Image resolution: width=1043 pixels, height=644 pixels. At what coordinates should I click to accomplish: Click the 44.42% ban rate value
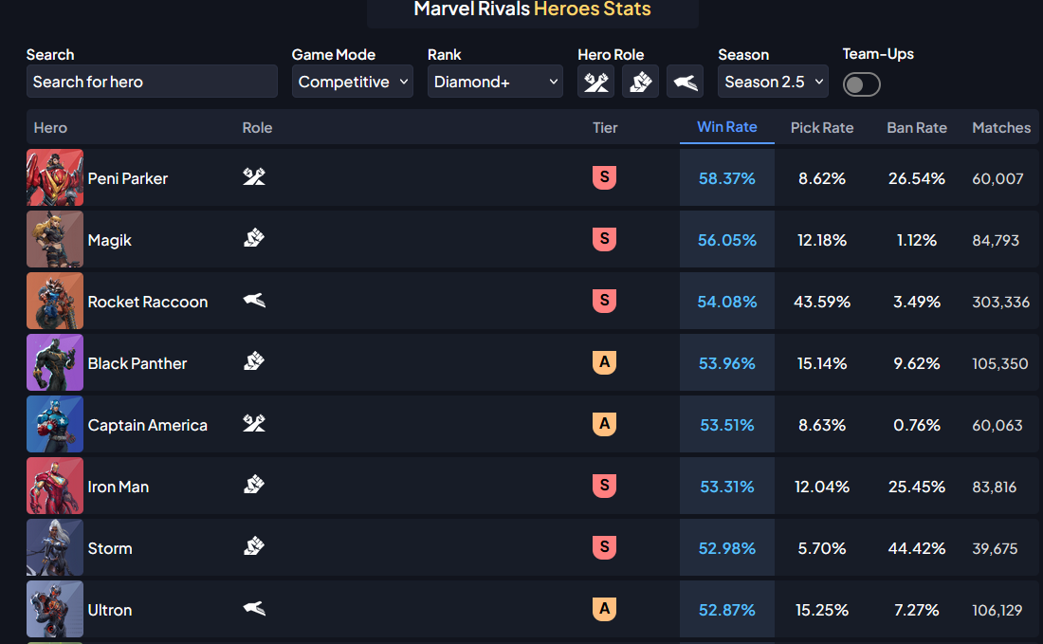(917, 548)
